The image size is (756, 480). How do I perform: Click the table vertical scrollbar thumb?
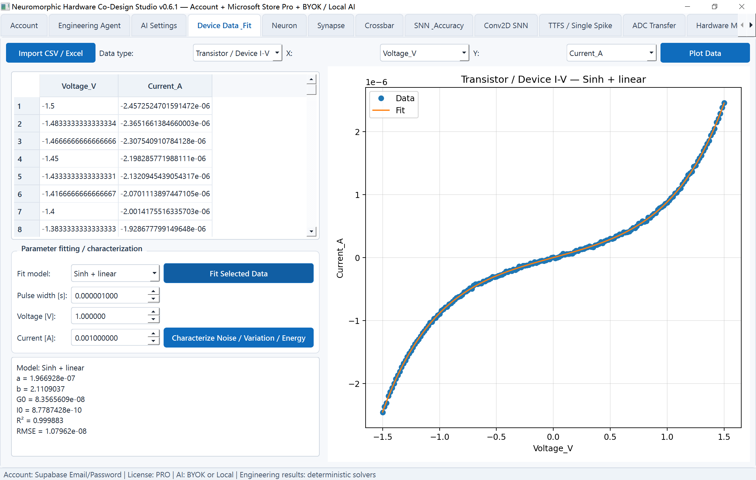coord(311,89)
